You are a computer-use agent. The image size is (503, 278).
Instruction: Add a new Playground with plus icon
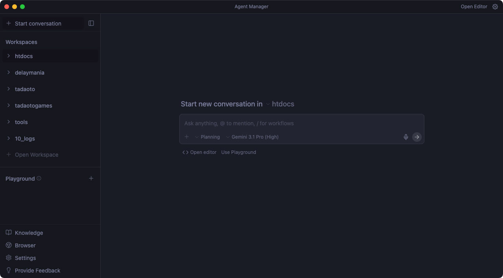pos(91,179)
